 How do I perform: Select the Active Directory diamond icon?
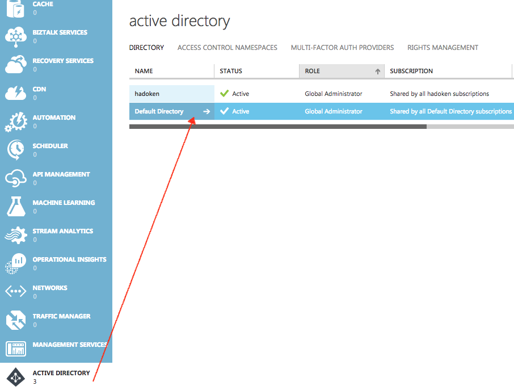pos(15,377)
